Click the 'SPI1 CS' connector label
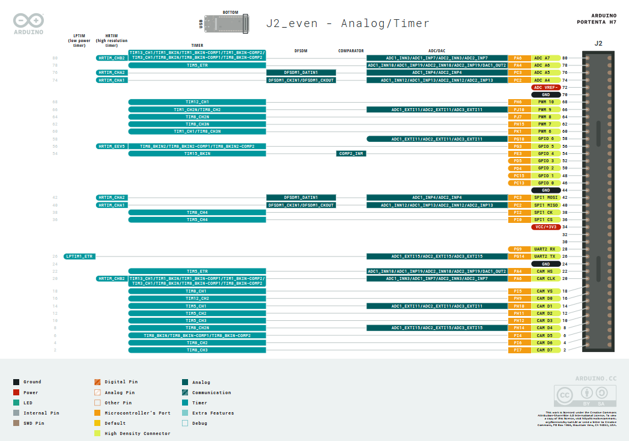 [546, 220]
